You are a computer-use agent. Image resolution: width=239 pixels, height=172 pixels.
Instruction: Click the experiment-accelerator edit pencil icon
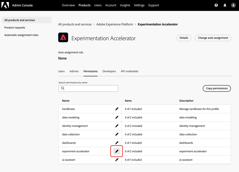click(x=117, y=151)
